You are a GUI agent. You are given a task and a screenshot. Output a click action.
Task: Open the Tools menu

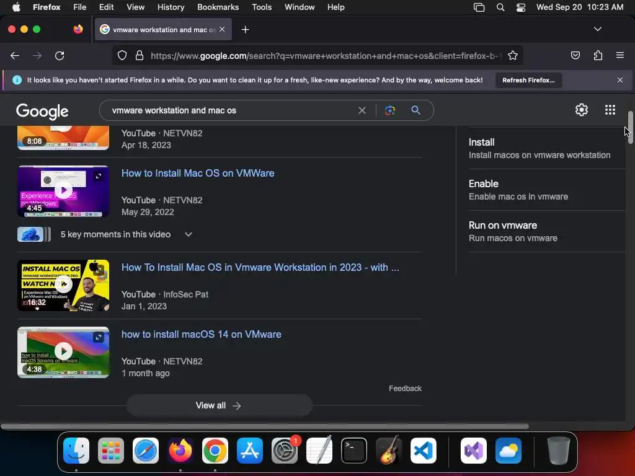tap(262, 7)
